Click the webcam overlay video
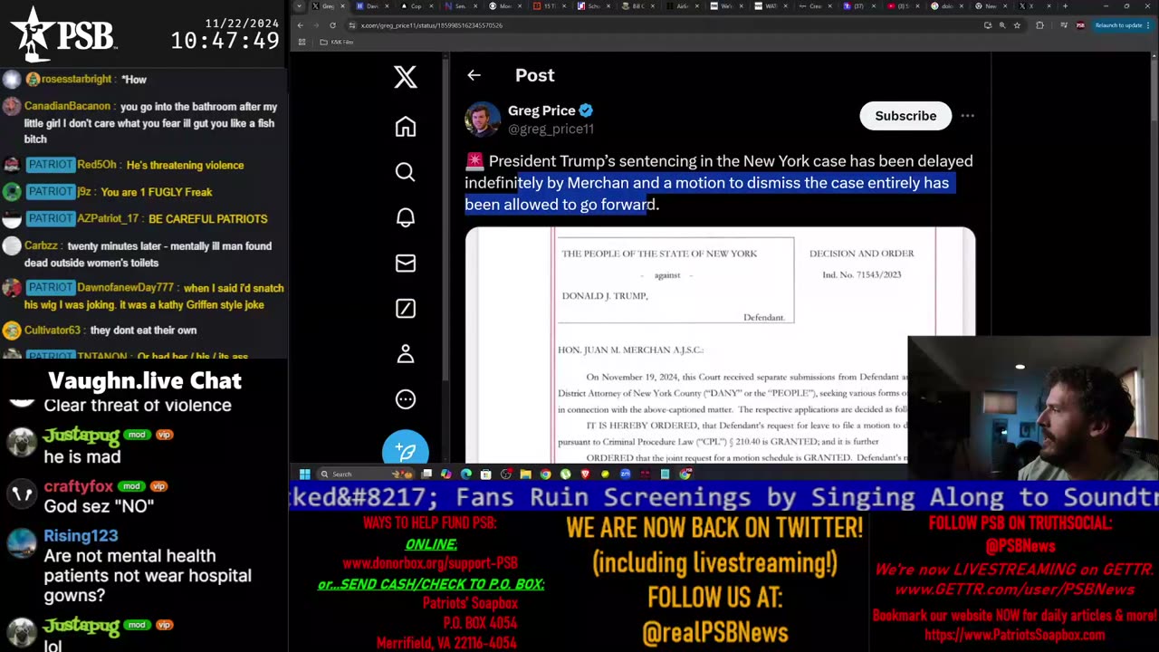The height and width of the screenshot is (652, 1159). [1033, 408]
